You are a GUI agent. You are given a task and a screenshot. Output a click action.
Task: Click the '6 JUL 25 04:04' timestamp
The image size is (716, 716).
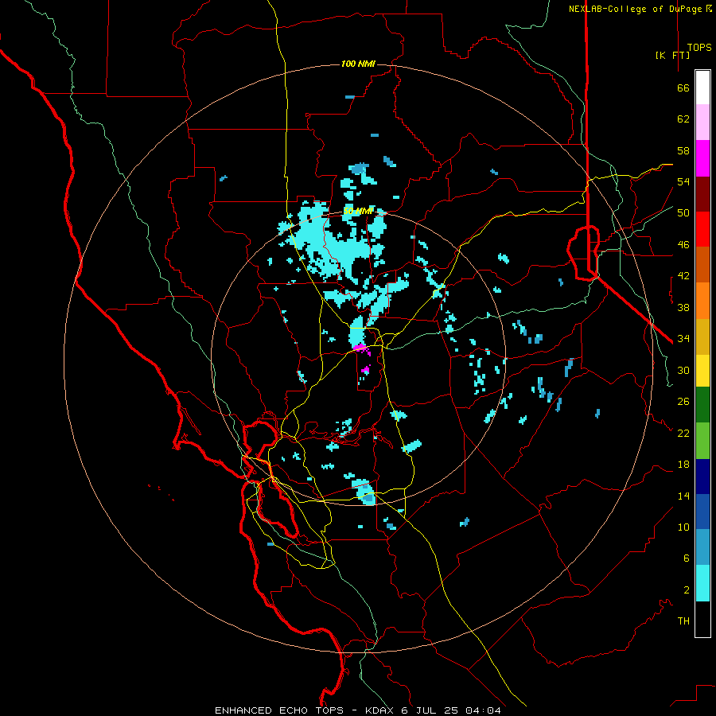coord(451,710)
